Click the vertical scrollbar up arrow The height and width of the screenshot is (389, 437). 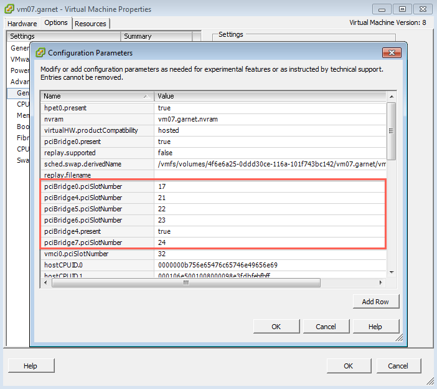click(x=392, y=97)
